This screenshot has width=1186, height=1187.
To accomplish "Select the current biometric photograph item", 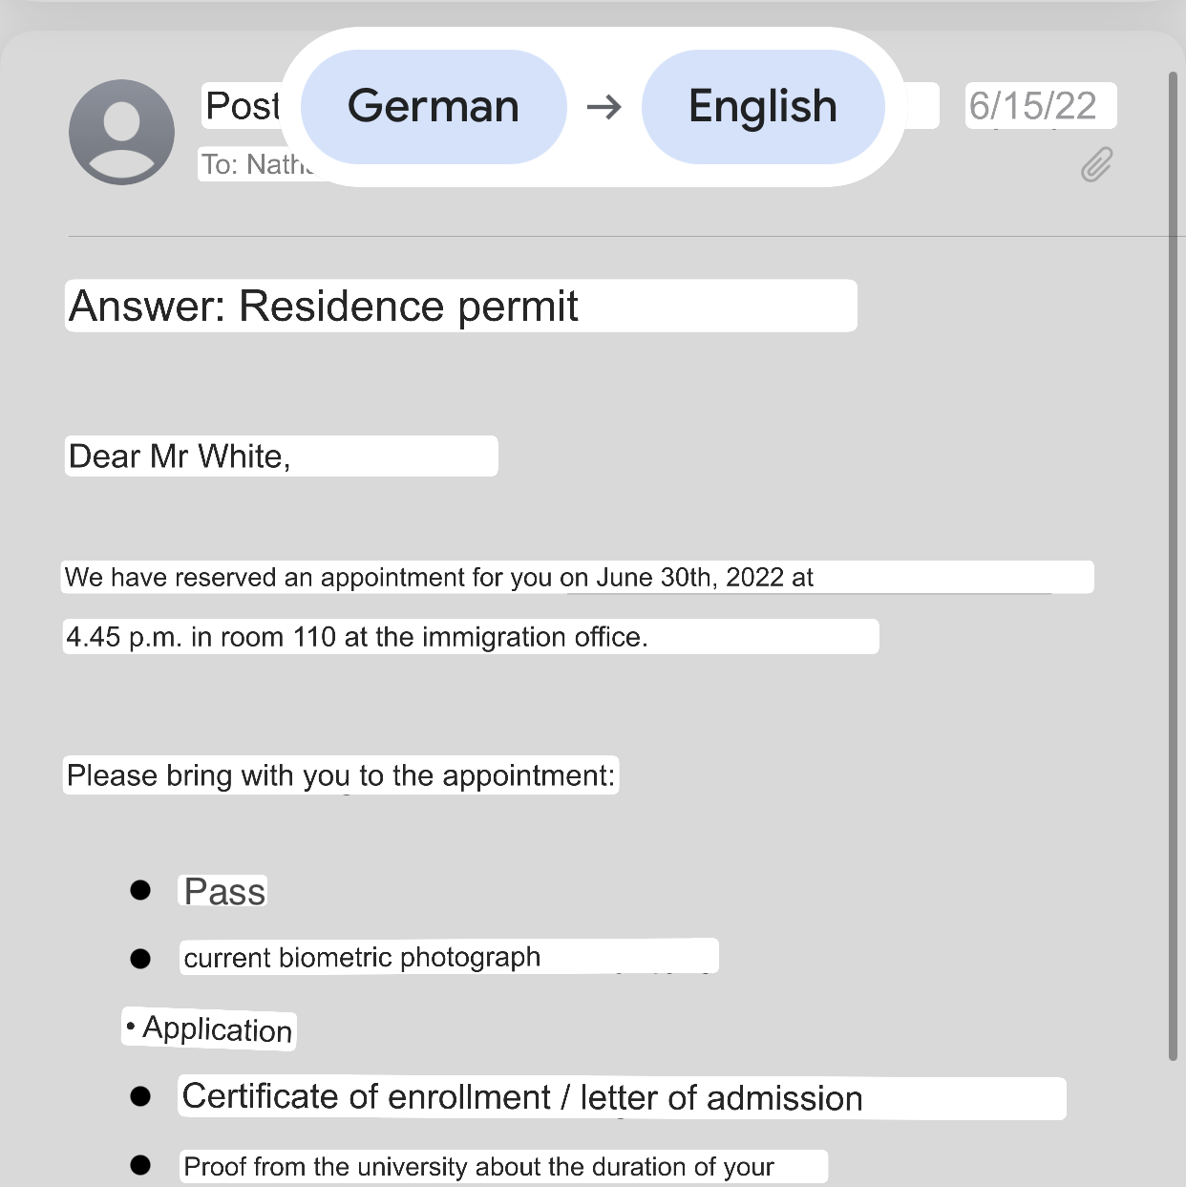I will click(x=362, y=957).
